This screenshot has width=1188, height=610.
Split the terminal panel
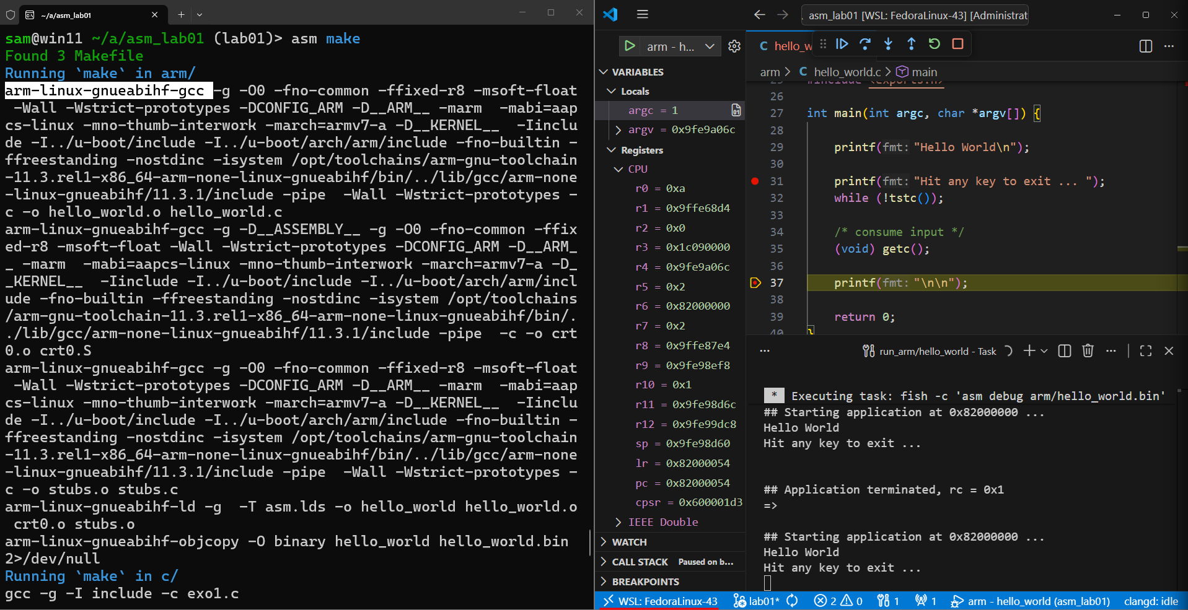tap(1064, 351)
